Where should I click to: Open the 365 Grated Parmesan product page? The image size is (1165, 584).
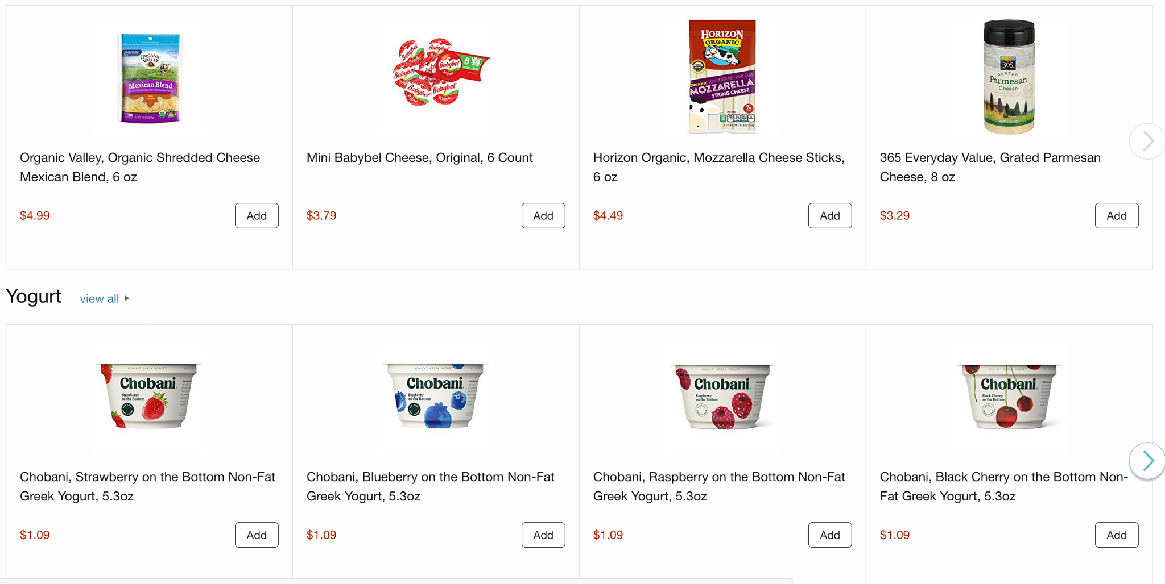pos(990,167)
